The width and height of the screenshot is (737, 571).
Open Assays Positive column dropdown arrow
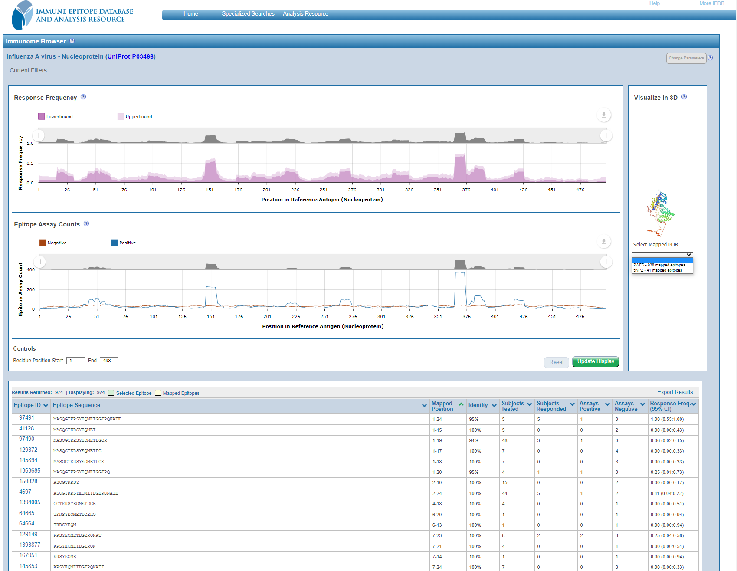point(607,404)
